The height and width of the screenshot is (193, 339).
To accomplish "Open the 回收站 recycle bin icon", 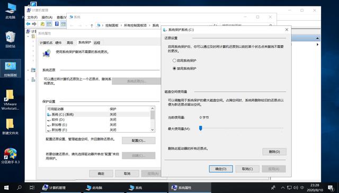I will pyautogui.click(x=11, y=39).
